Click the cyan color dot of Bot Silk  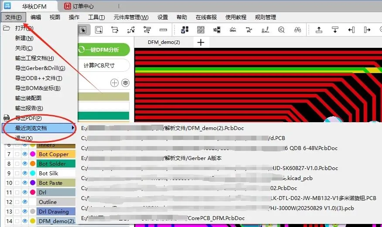(33, 173)
